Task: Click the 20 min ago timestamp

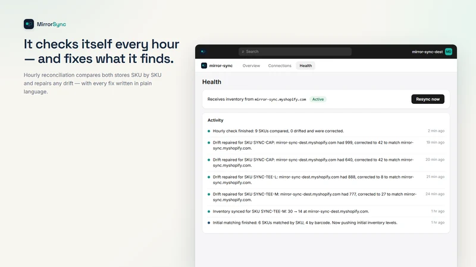Action: [x=435, y=160]
